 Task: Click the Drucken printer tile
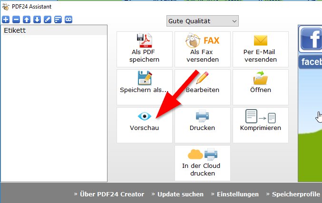click(x=203, y=125)
